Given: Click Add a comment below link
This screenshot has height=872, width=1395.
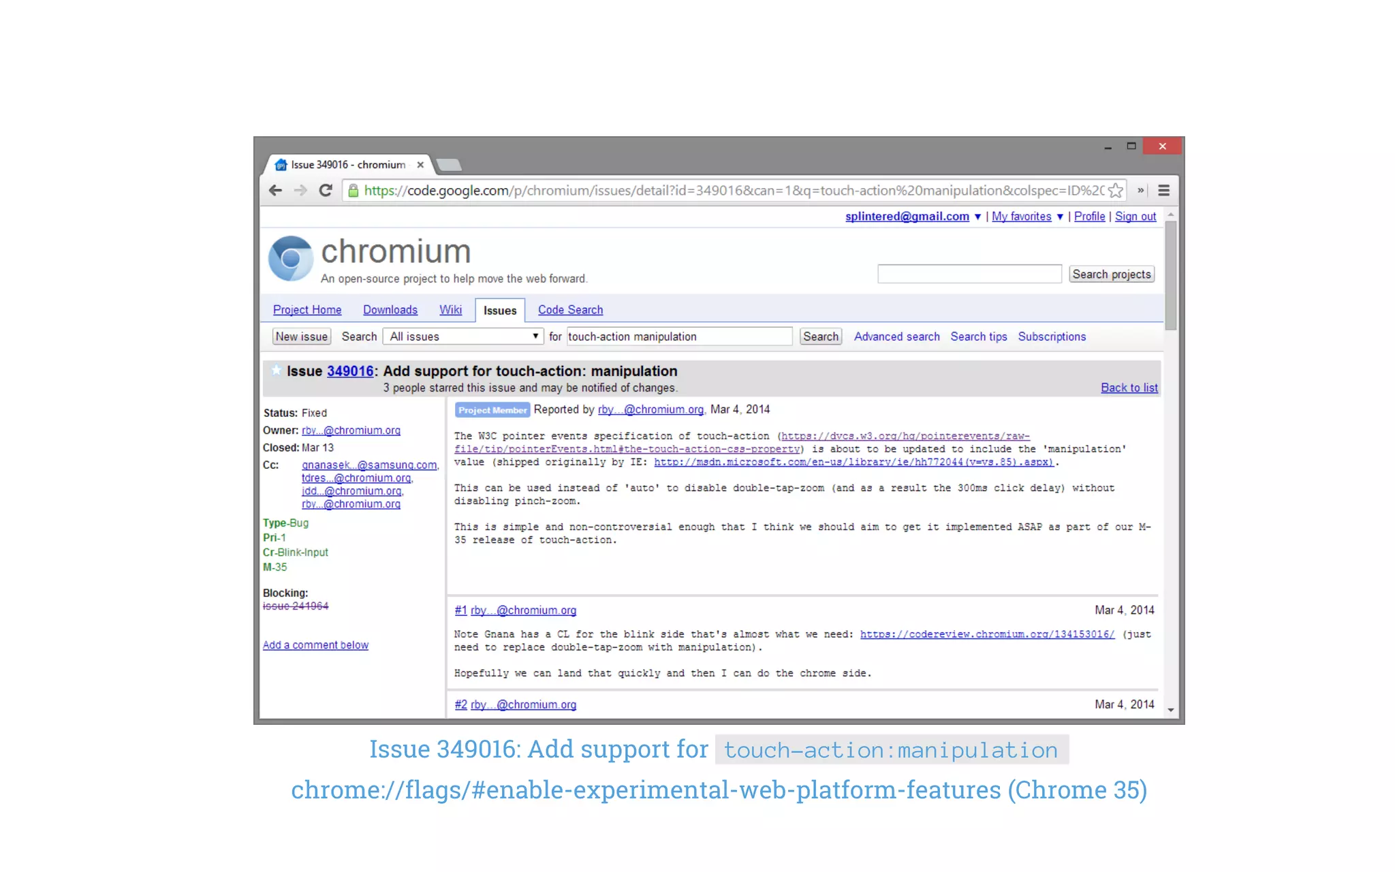Looking at the screenshot, I should tap(315, 645).
